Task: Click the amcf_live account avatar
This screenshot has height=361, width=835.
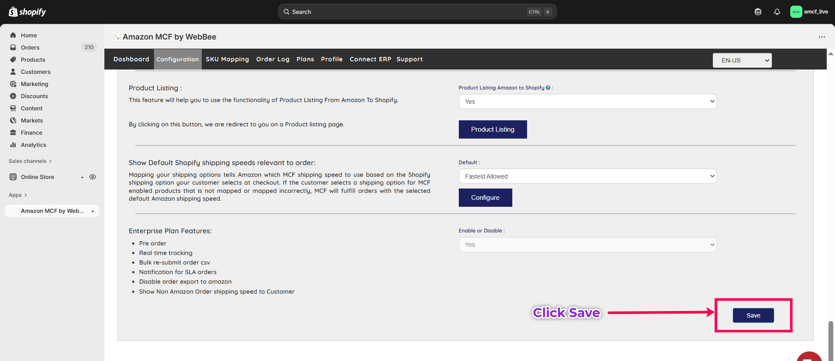Action: 796,12
